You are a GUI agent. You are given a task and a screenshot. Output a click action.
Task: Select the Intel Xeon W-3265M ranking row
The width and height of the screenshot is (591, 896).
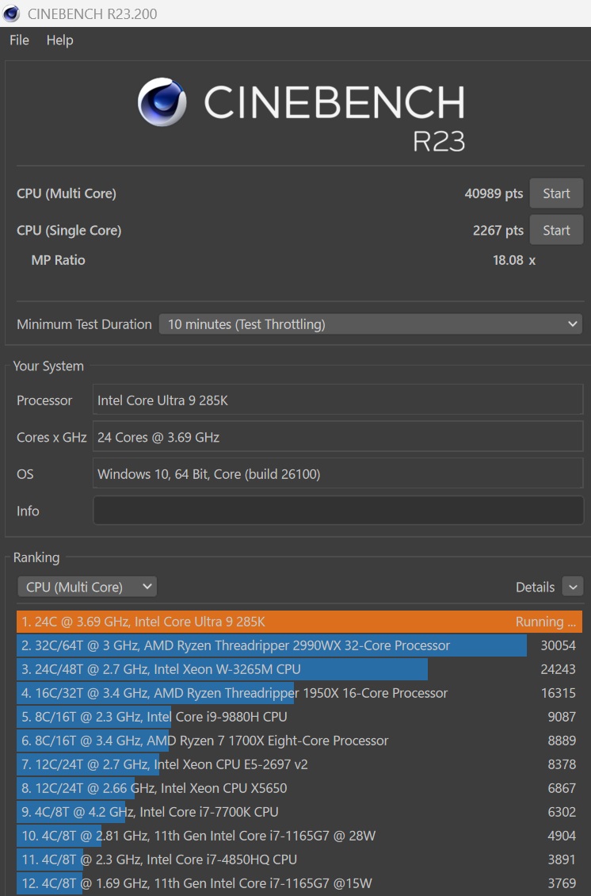[x=299, y=669]
